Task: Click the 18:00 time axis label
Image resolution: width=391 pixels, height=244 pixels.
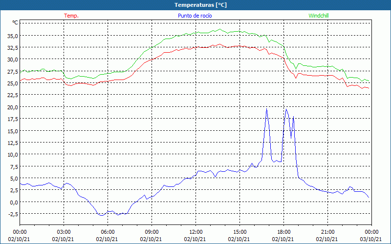Action: (x=283, y=232)
